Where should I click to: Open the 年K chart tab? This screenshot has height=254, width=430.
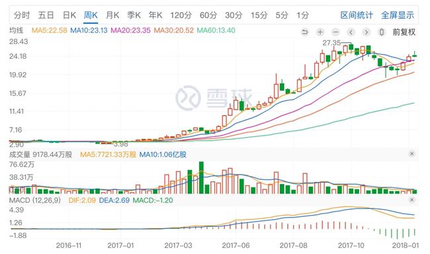(x=155, y=15)
